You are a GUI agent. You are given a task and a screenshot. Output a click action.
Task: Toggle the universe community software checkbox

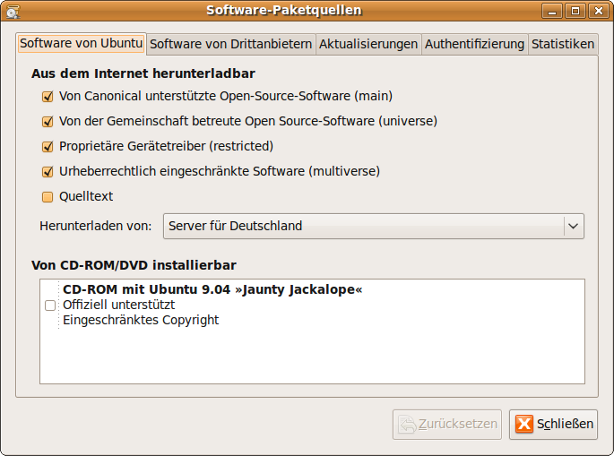(x=48, y=121)
